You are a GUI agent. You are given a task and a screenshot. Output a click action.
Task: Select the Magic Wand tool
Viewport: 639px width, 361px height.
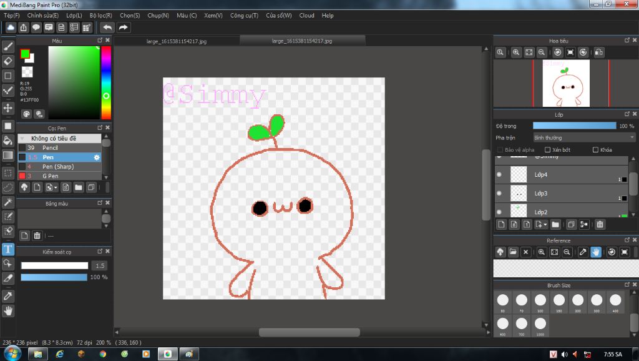tap(7, 202)
